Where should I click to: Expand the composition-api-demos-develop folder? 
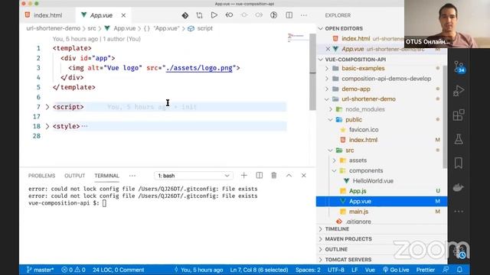[386, 79]
